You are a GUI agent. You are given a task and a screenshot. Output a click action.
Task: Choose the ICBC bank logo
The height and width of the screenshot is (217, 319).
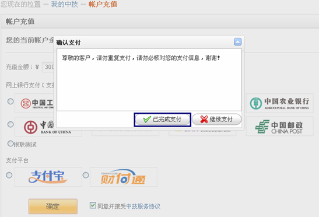(x=34, y=103)
